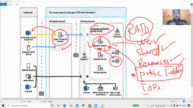The image size is (193, 108).
Task: Open the File menu
Action: tap(3, 4)
